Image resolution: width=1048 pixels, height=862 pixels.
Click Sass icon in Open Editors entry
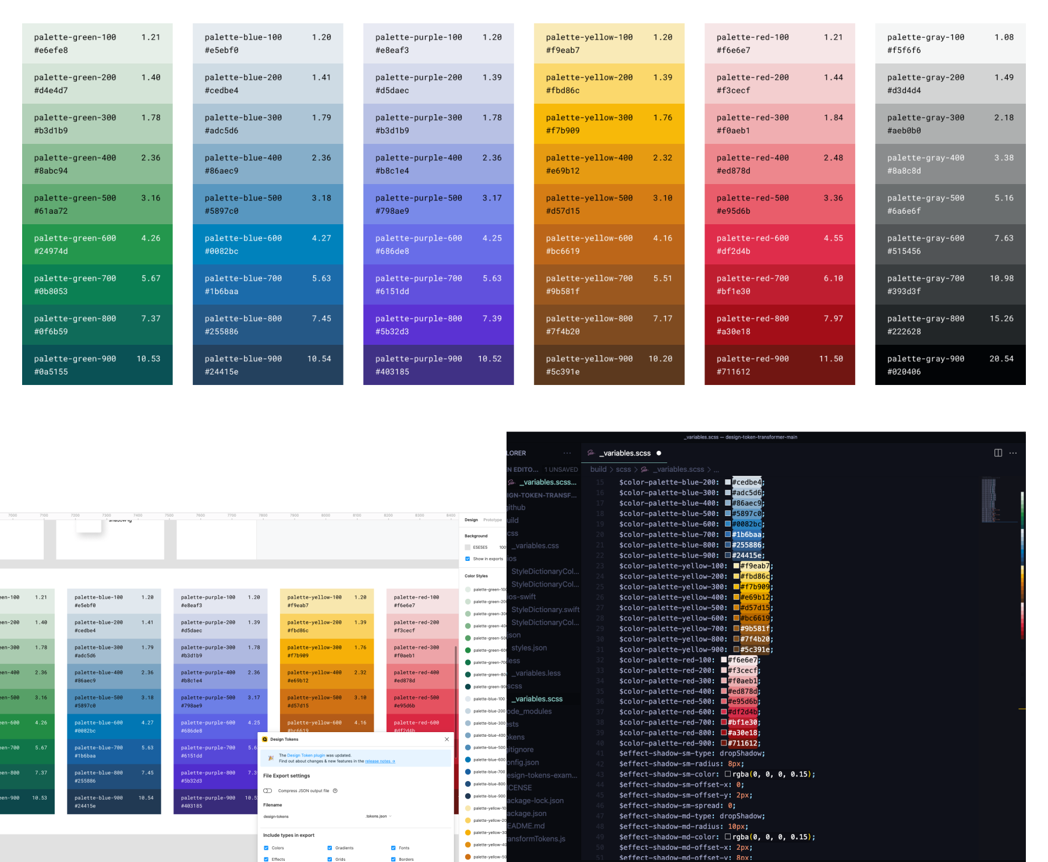point(512,482)
